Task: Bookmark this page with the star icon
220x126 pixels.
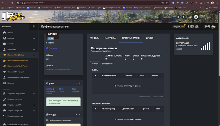Action: click(167, 3)
